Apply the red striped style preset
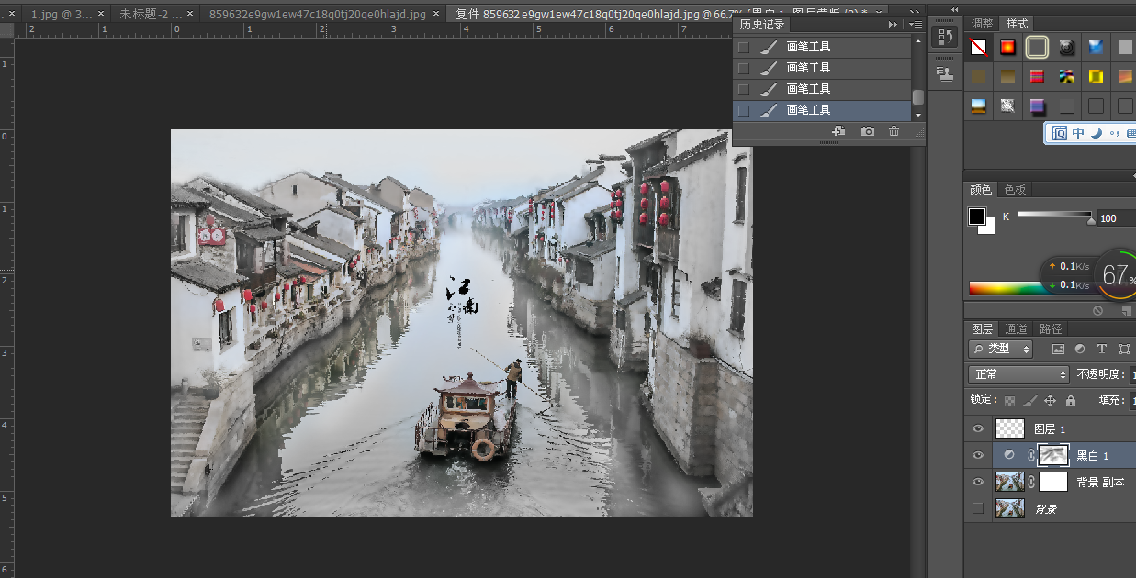Image resolution: width=1136 pixels, height=578 pixels. (x=1037, y=76)
